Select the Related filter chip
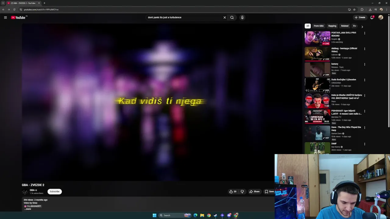Image resolution: width=390 pixels, height=219 pixels. pyautogui.click(x=345, y=26)
